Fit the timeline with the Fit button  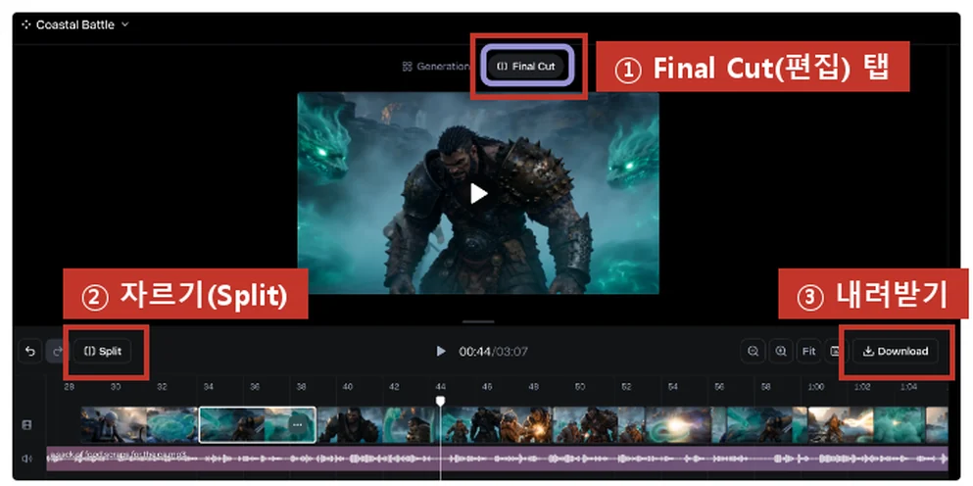pyautogui.click(x=808, y=352)
